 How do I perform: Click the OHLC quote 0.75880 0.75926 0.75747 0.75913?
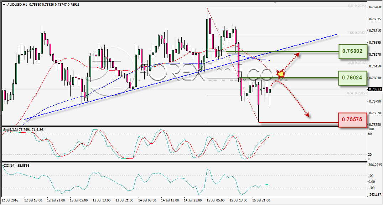tap(54, 4)
